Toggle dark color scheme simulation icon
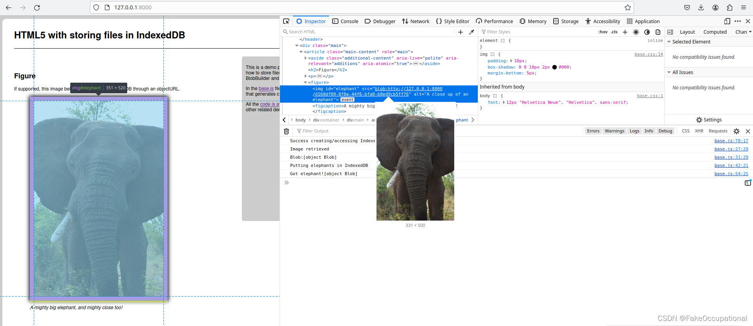 [647, 32]
